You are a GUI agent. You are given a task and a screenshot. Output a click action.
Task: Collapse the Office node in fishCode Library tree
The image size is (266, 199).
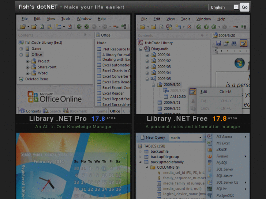pyautogui.click(x=21, y=55)
